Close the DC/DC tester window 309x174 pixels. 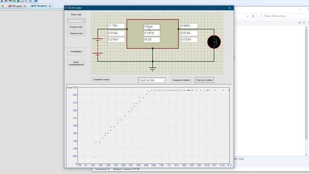click(x=229, y=8)
